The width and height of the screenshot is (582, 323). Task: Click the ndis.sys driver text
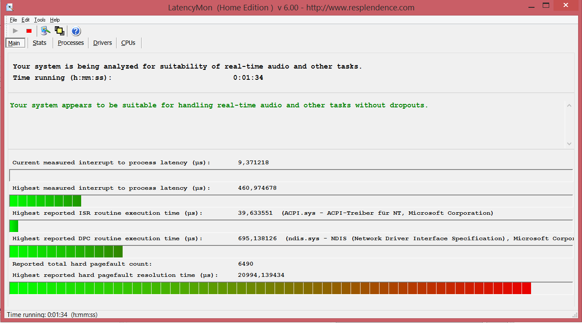click(x=430, y=238)
